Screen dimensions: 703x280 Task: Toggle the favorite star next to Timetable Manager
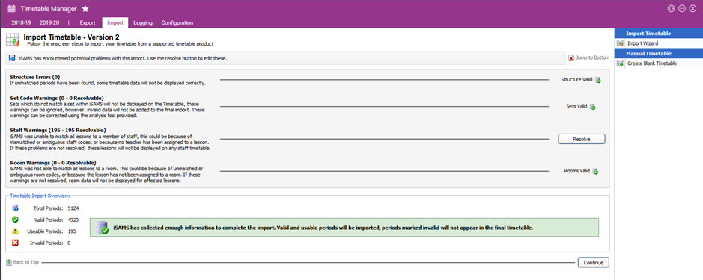[85, 8]
